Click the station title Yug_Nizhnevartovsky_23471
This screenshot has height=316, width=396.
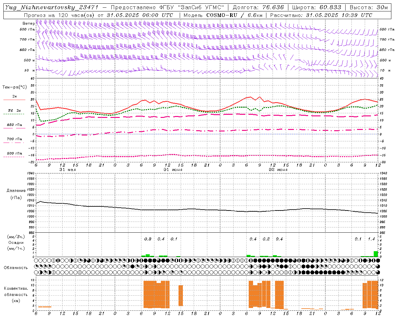52,7
